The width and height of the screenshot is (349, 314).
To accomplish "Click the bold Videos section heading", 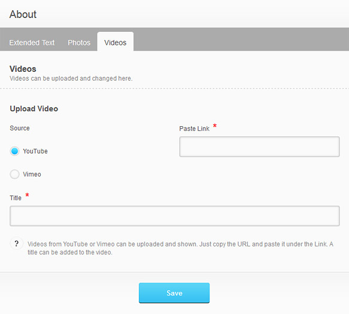I will 23,69.
